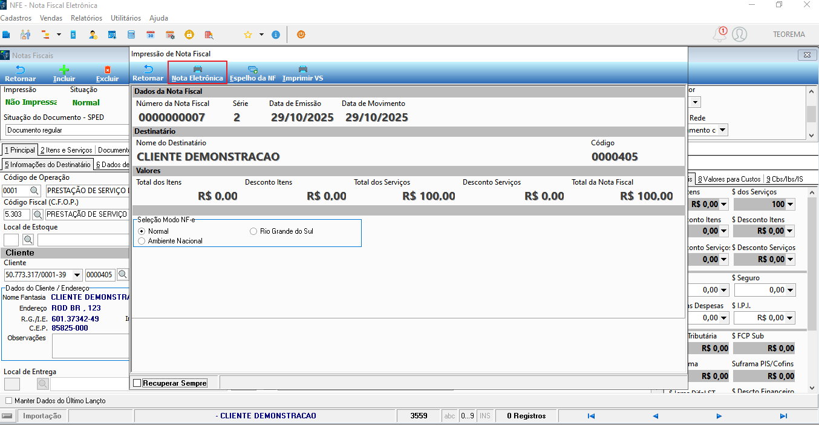
Task: Go to last record navigation arrow
Action: tap(783, 416)
